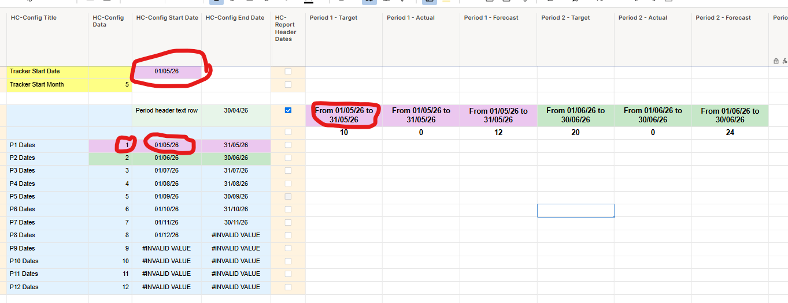Click the value 10 under Period 1 - Target

coord(344,133)
